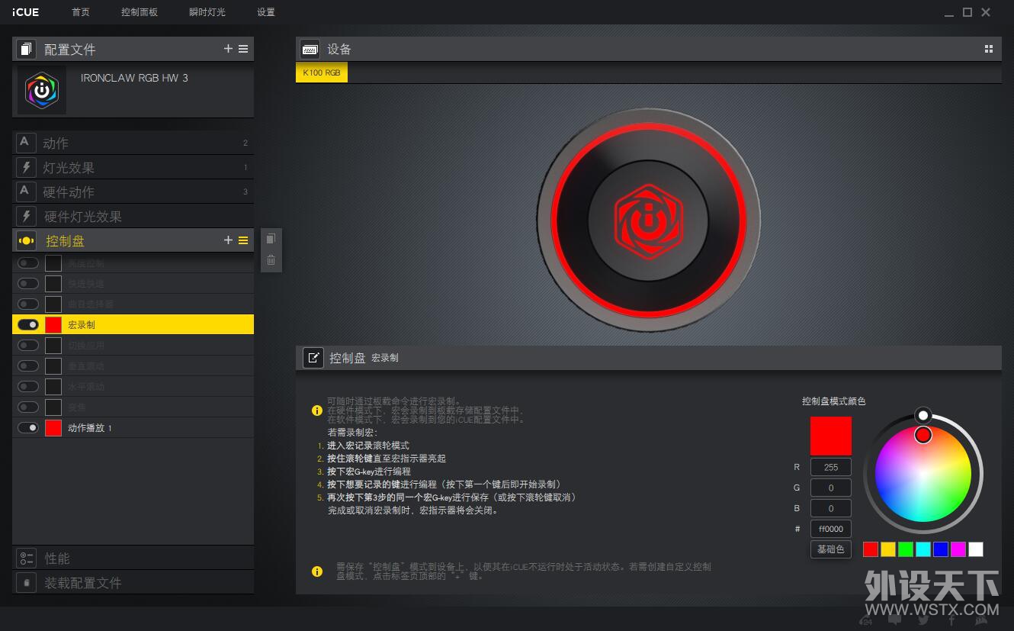
Task: Open the 控制面板 menu
Action: pos(140,12)
